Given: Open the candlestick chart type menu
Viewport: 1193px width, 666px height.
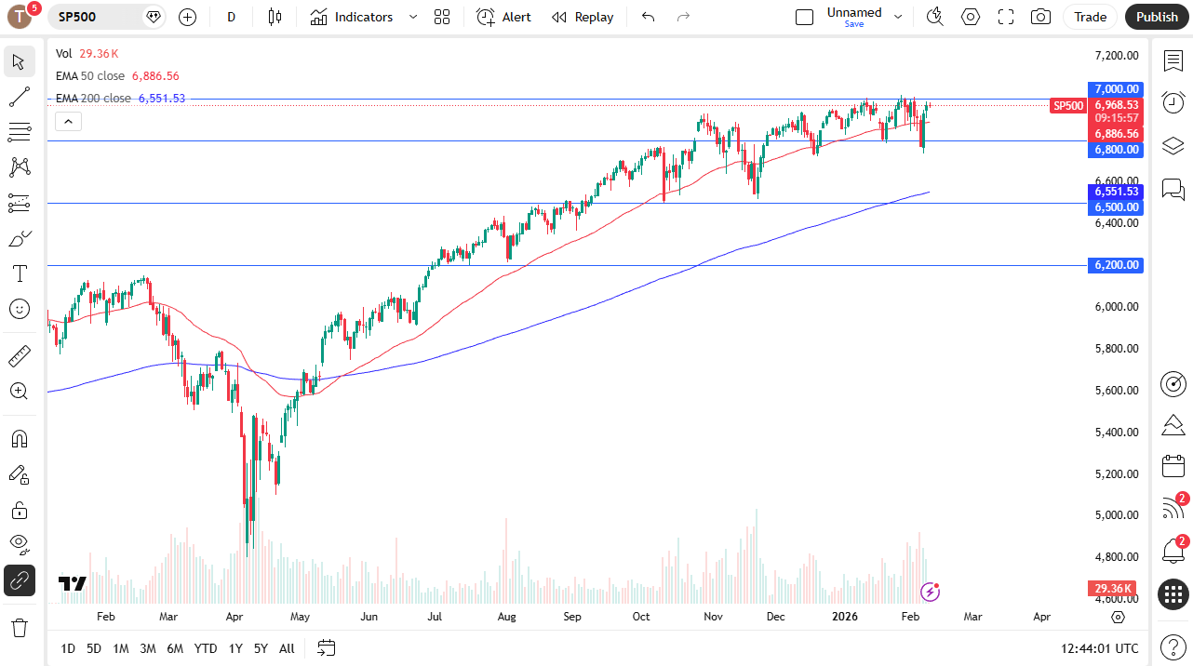Looking at the screenshot, I should point(275,17).
